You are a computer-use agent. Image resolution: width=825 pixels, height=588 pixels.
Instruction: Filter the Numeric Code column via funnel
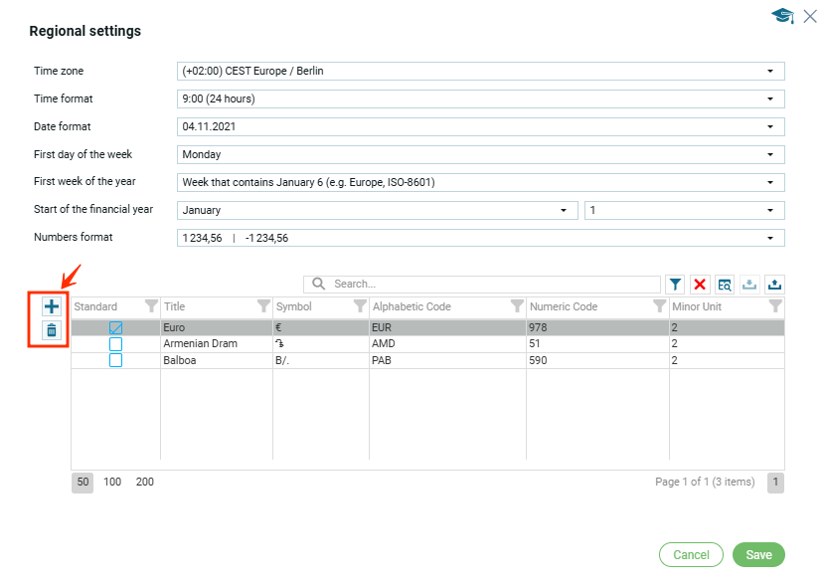[x=659, y=306]
